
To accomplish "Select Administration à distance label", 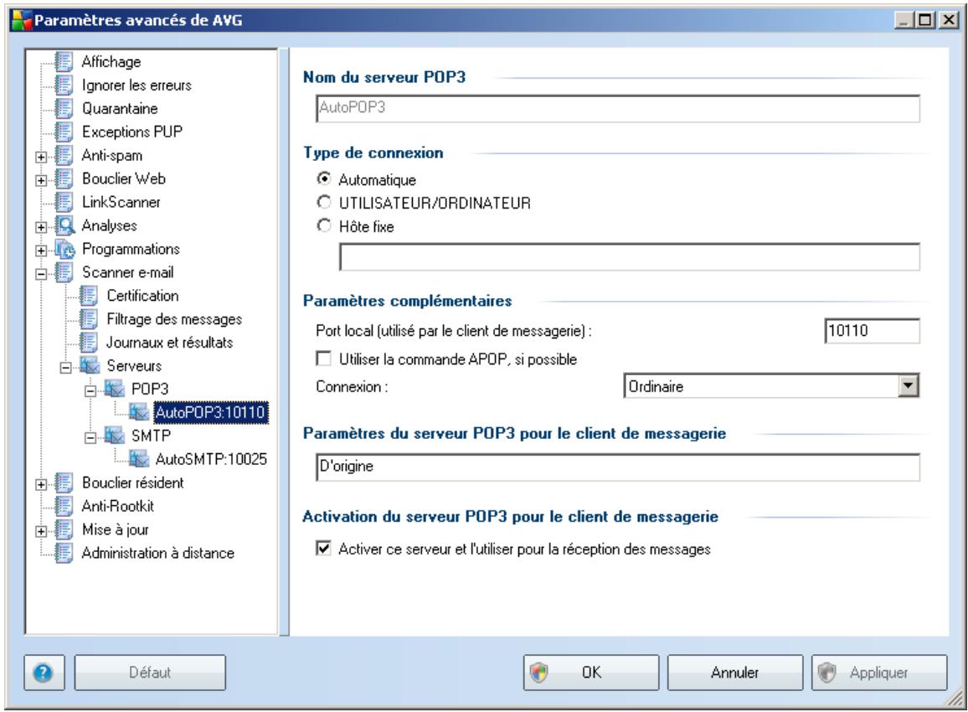I will [158, 554].
